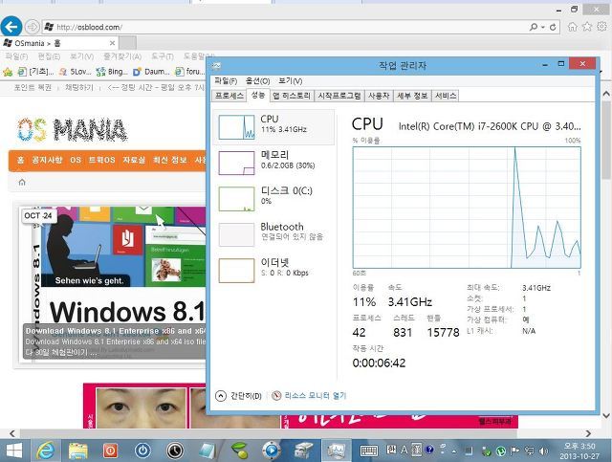Open the green bean taskbar icon
The image size is (612, 462).
pyautogui.click(x=240, y=451)
